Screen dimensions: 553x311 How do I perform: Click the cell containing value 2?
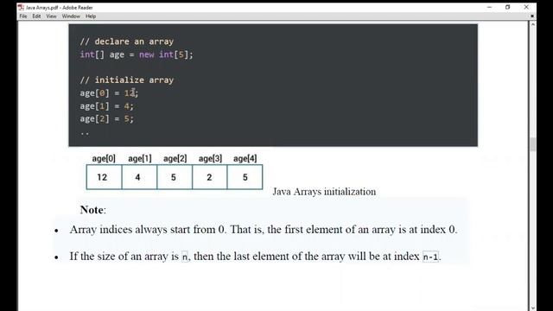click(209, 177)
